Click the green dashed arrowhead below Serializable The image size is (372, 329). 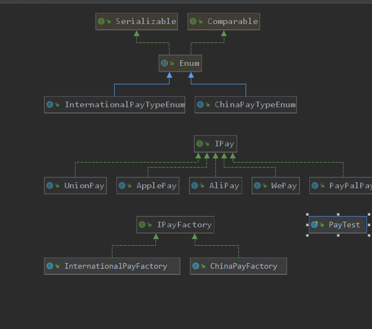136,34
